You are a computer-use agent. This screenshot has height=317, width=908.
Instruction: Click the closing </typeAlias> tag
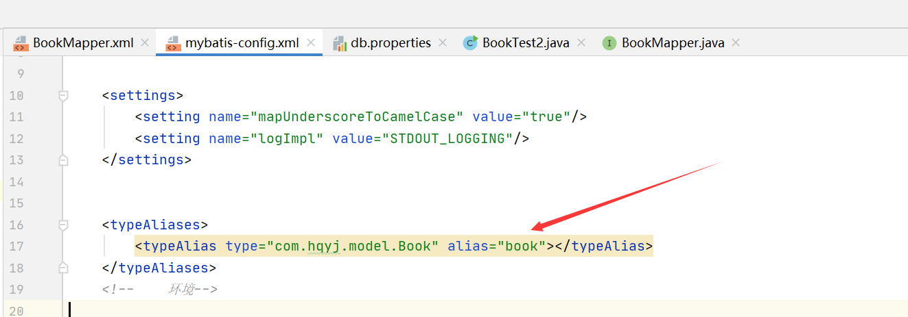pos(604,246)
